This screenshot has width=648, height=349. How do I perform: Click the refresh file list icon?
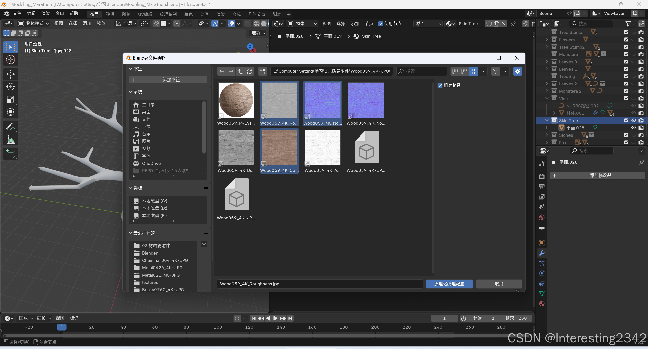click(x=250, y=71)
